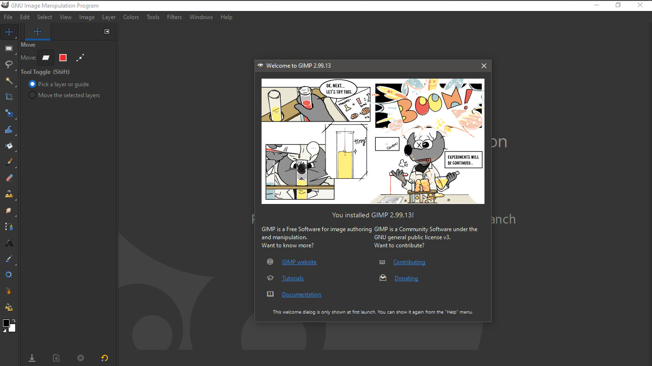Open the Colors menu
The height and width of the screenshot is (366, 652).
[131, 17]
